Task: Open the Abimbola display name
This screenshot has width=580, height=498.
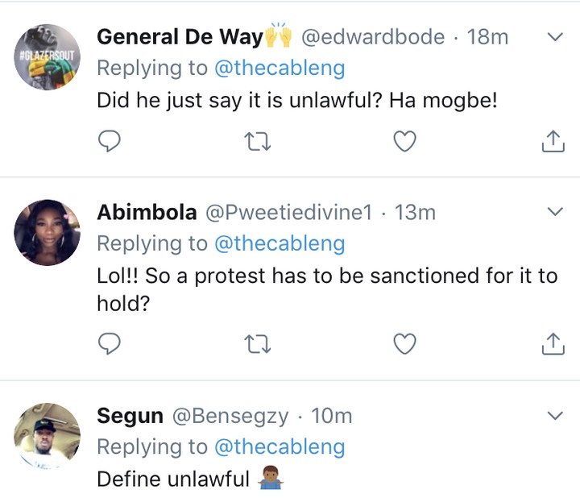Action: click(x=147, y=212)
